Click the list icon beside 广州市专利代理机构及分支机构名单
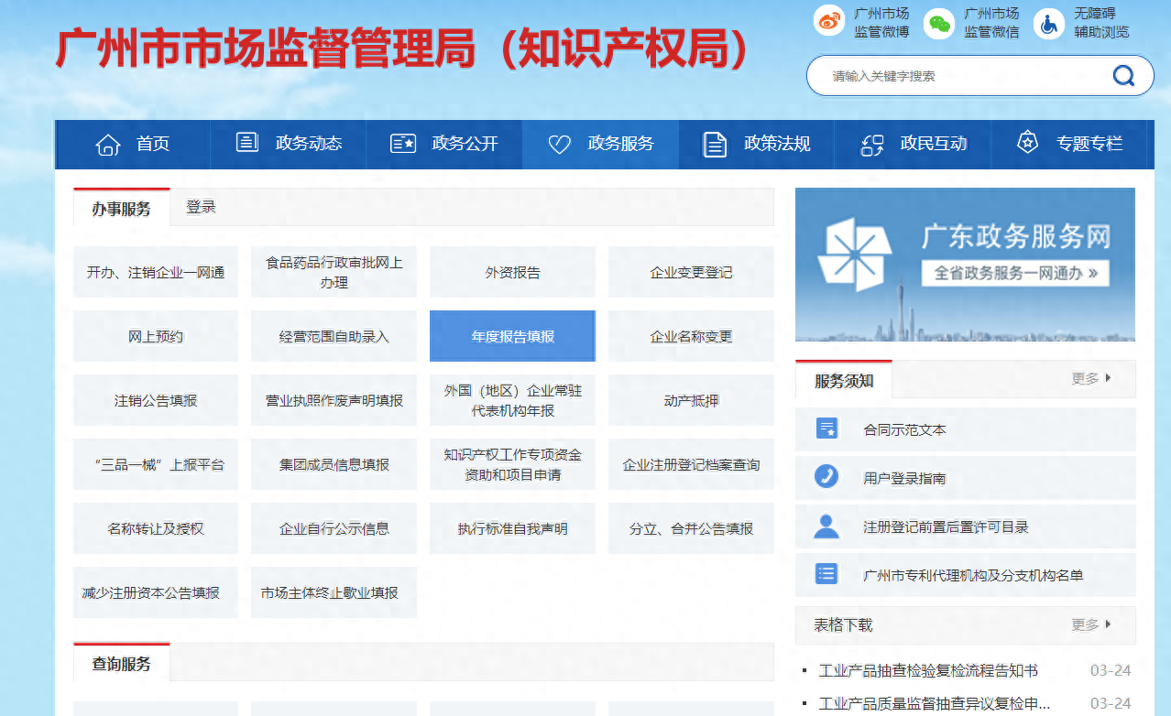 pos(826,575)
